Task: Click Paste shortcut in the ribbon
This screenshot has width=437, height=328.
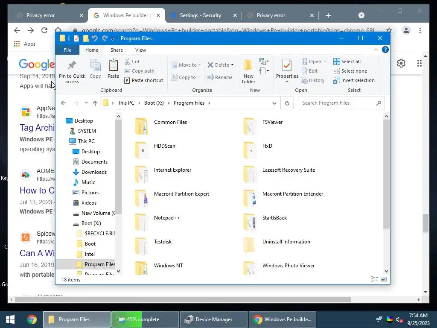Action: [143, 80]
